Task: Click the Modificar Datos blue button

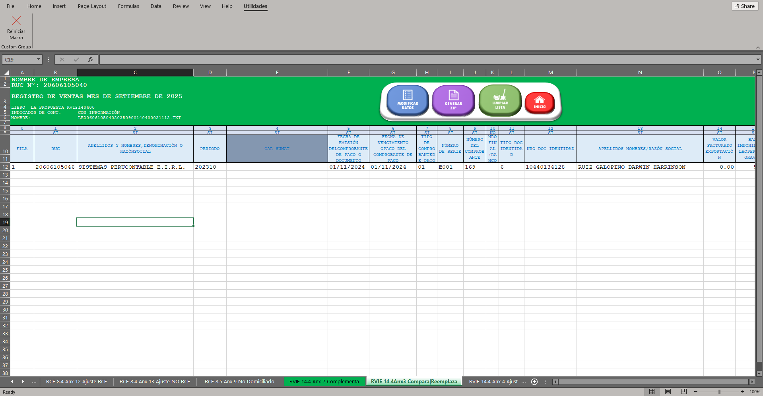Action: click(x=408, y=100)
